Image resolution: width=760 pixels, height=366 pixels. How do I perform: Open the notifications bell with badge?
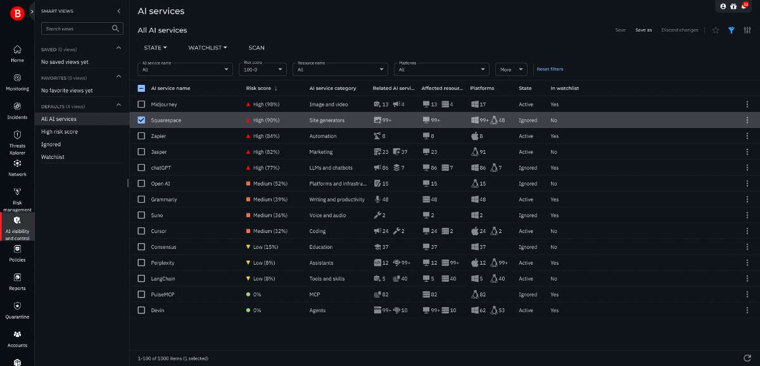click(744, 6)
